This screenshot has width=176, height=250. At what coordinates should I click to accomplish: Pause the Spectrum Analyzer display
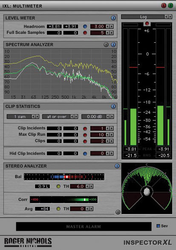coord(106,44)
